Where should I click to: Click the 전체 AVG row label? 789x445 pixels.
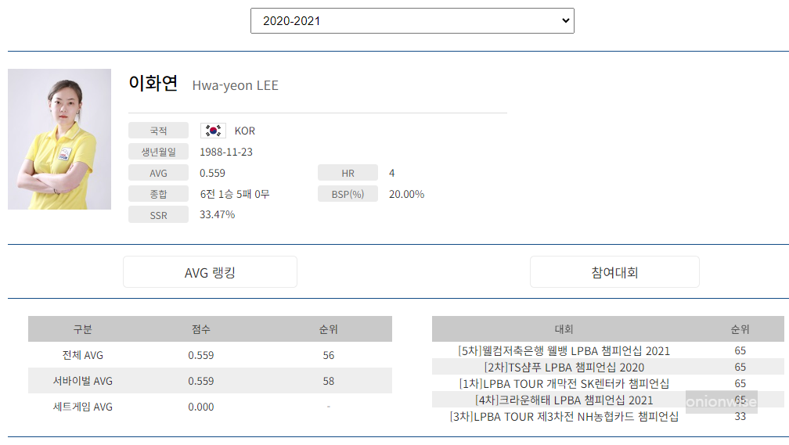(x=82, y=355)
